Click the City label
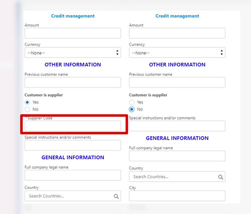The image size is (251, 214). tap(133, 188)
